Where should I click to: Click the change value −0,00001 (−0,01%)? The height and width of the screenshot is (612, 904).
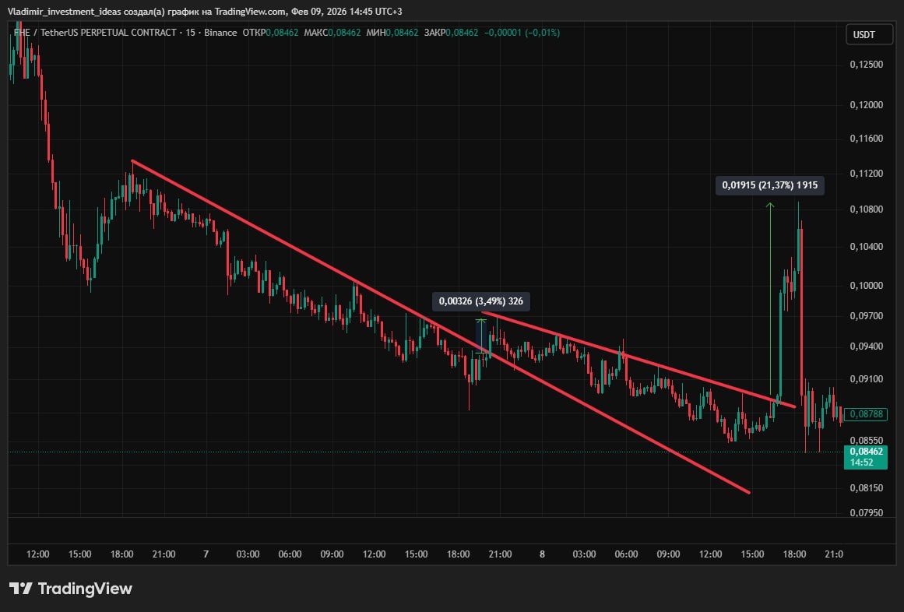[x=522, y=32]
